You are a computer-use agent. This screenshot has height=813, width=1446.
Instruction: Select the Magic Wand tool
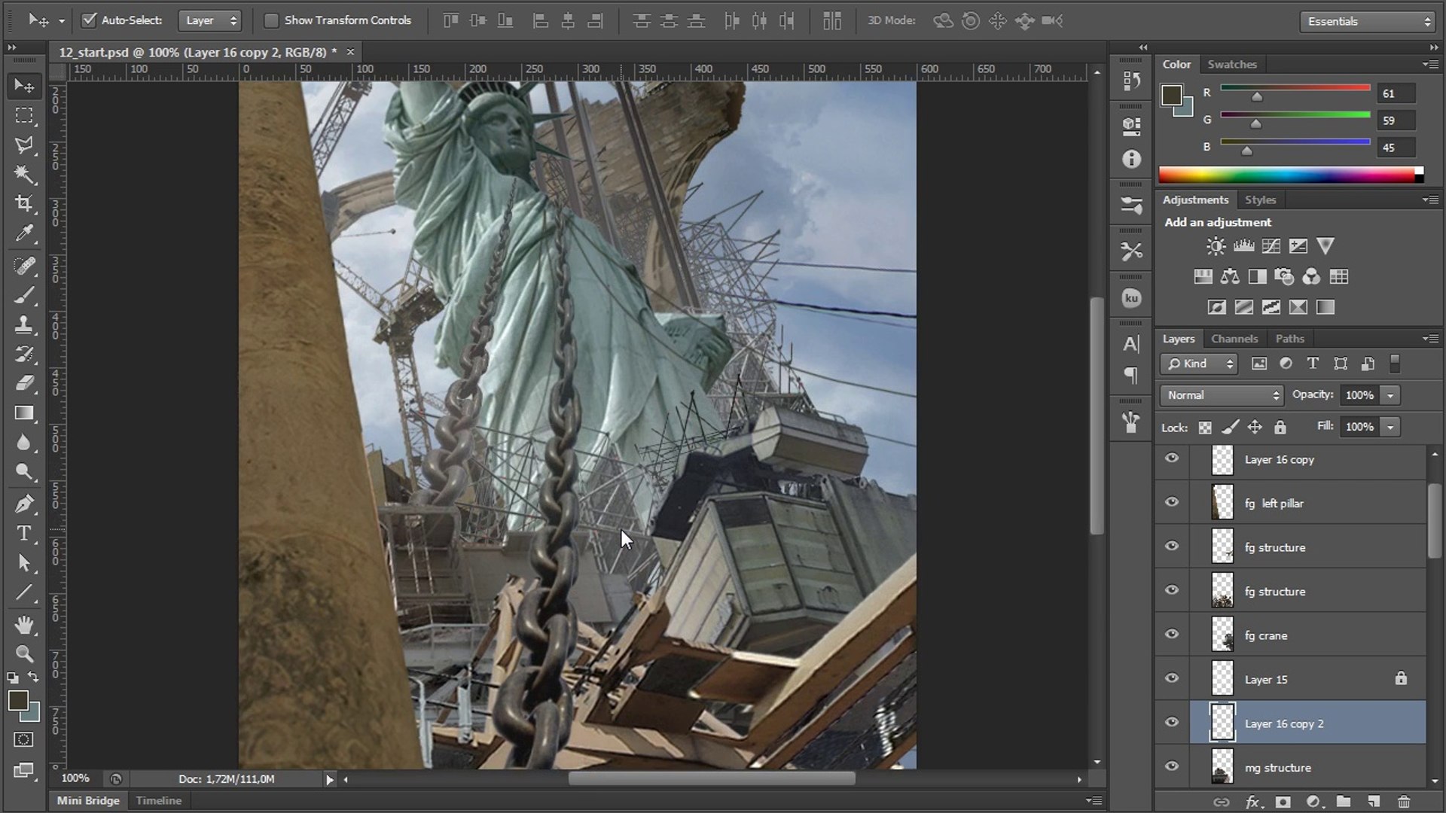[x=24, y=175]
